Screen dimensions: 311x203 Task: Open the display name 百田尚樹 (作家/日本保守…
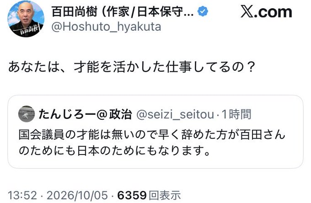pos(123,12)
